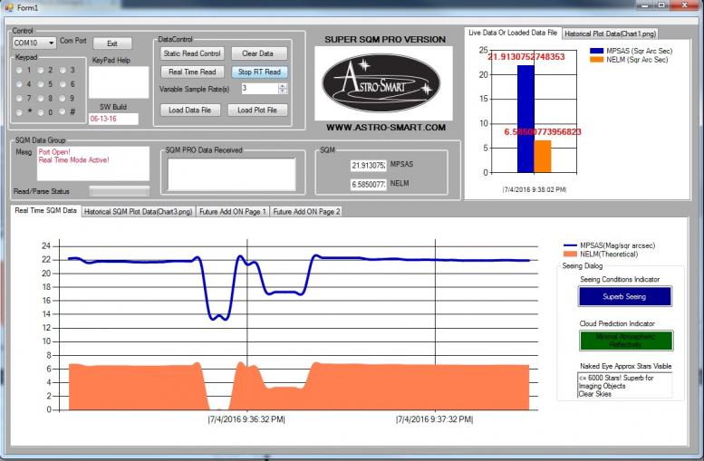Click the orange NELM bar chart legend swatch
This screenshot has height=461, width=704.
coord(596,60)
